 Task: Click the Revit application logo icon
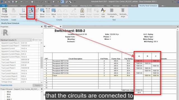coord(2,2)
